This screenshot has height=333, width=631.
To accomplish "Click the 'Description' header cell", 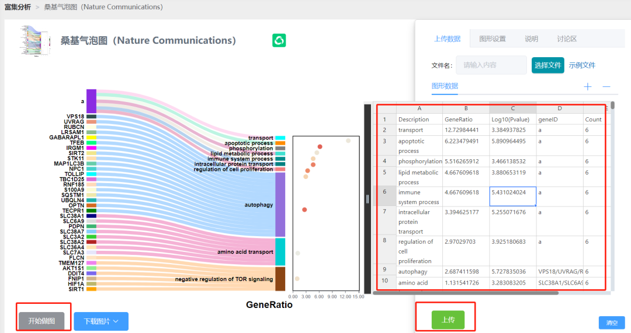I will pyautogui.click(x=419, y=120).
